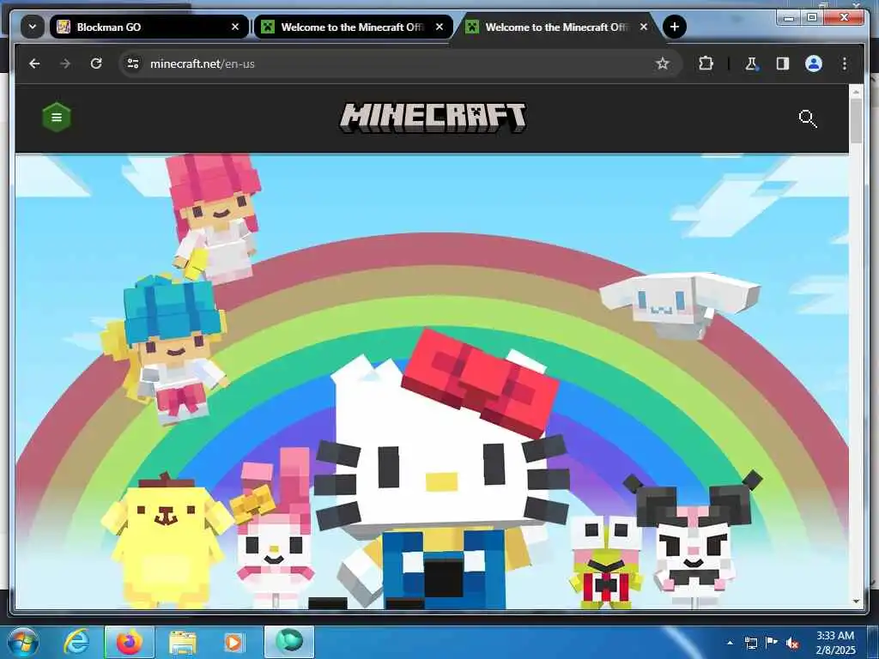The height and width of the screenshot is (659, 879).
Task: Click the Hello Kitty hero banner image
Action: (x=432, y=381)
